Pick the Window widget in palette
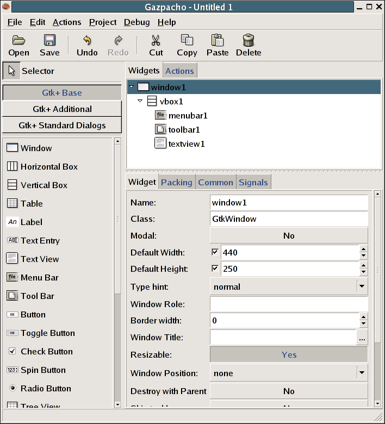 (x=29, y=148)
